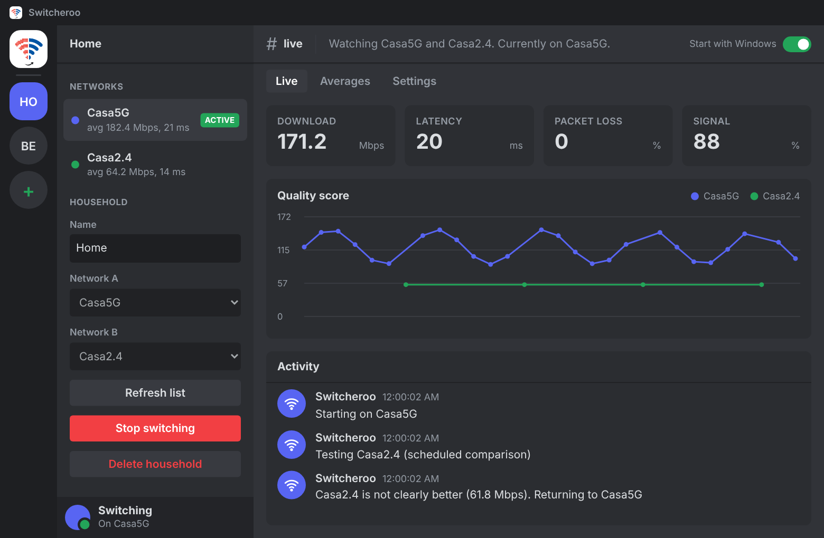Click 'Casa2.4 is not clearly better' message
The height and width of the screenshot is (538, 824).
click(x=479, y=495)
